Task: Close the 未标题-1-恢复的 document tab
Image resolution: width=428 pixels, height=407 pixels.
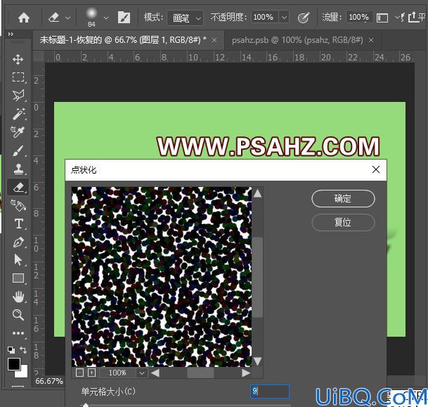Action: tap(214, 40)
